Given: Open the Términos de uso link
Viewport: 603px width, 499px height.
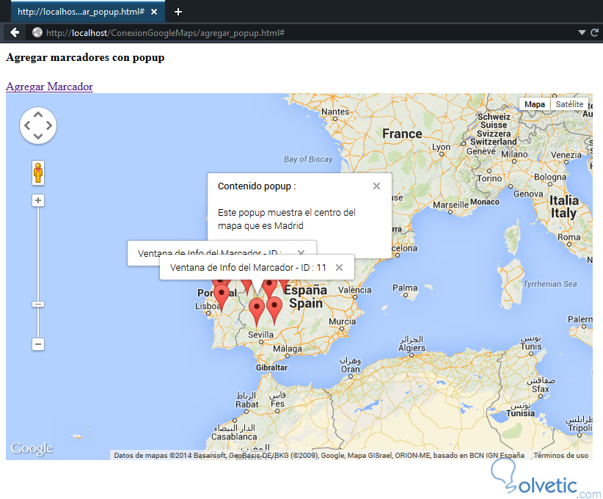Looking at the screenshot, I should 560,456.
